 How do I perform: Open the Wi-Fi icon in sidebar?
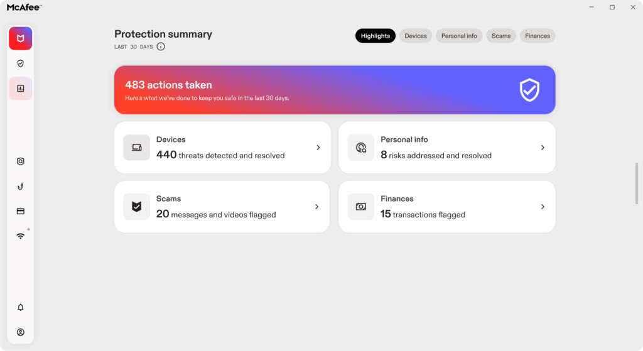point(21,236)
